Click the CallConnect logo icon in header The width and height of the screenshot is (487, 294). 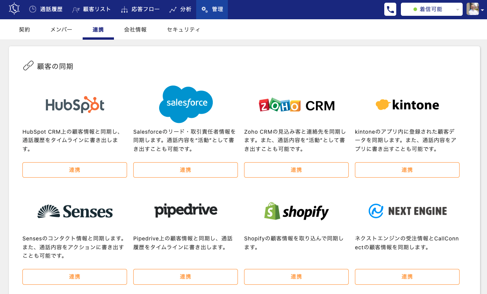(x=14, y=9)
